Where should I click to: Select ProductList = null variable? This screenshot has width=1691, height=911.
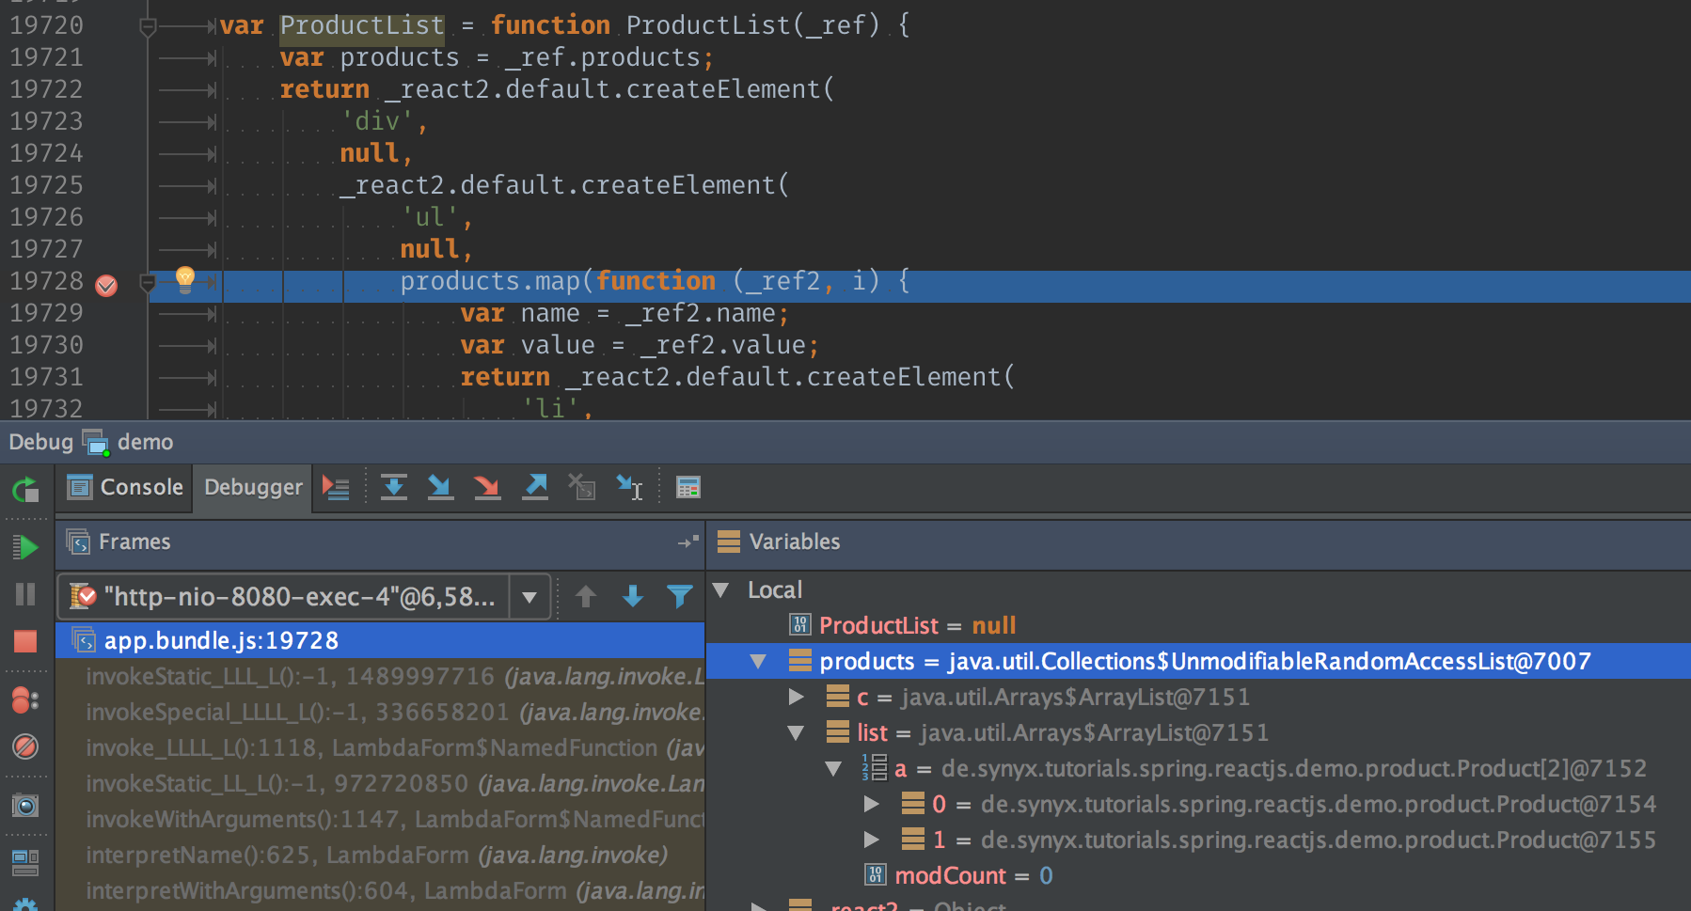(x=1198, y=625)
